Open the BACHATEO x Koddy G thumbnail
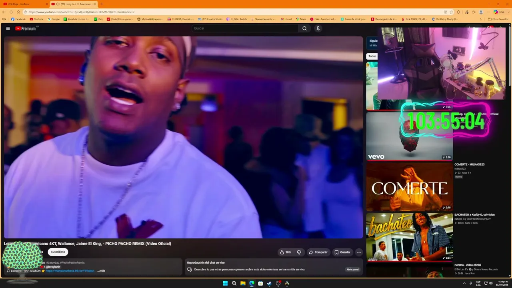This screenshot has width=512, height=288. (x=410, y=237)
